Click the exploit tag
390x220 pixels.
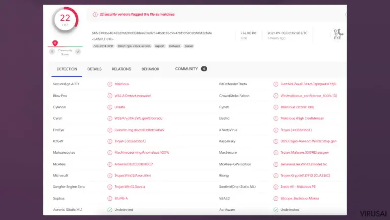point(159,46)
